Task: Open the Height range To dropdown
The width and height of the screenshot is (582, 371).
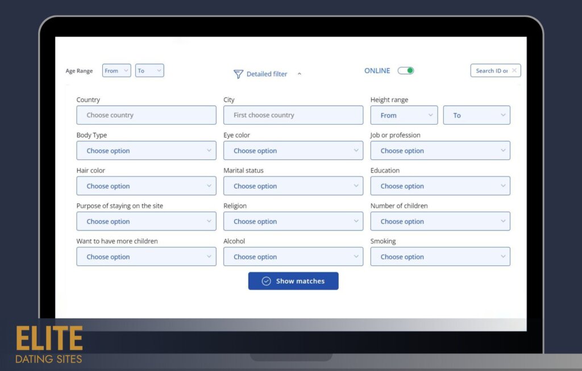Action: coord(476,115)
